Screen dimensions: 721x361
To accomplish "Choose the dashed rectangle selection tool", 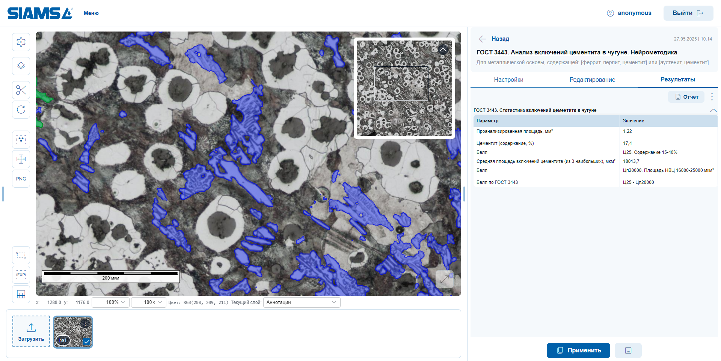I will click(x=21, y=255).
